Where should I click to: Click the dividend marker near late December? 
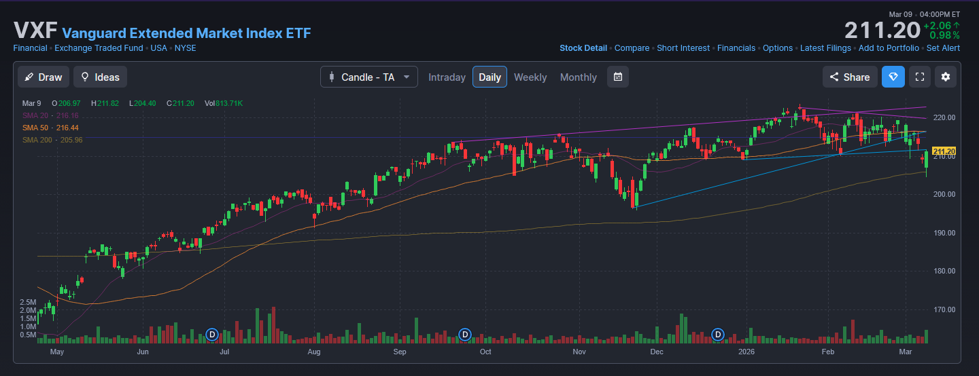pos(718,334)
